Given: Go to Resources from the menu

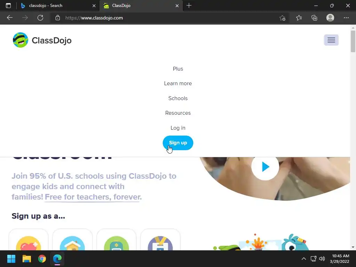Looking at the screenshot, I should (x=178, y=113).
